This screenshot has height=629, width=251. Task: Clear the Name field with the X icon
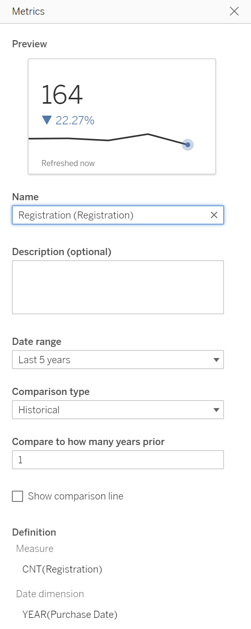(214, 215)
